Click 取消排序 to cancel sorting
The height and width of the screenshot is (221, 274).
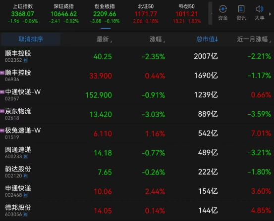point(31,39)
